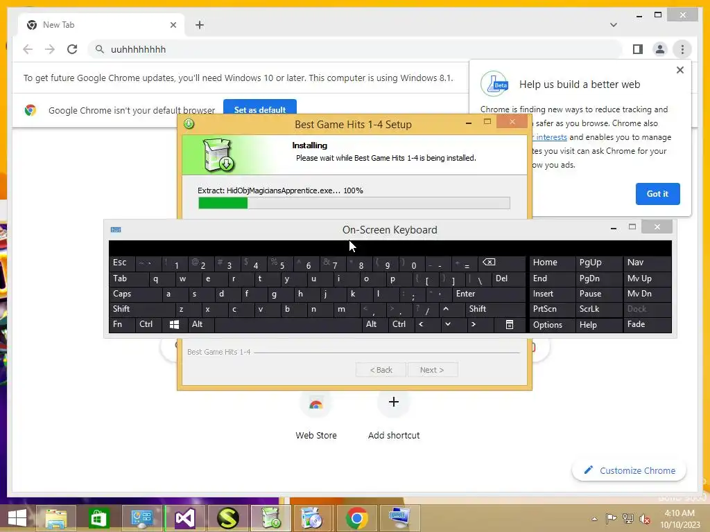Expand Chrome tab search chevron
Screen dimensions: 710x532
tap(613, 25)
